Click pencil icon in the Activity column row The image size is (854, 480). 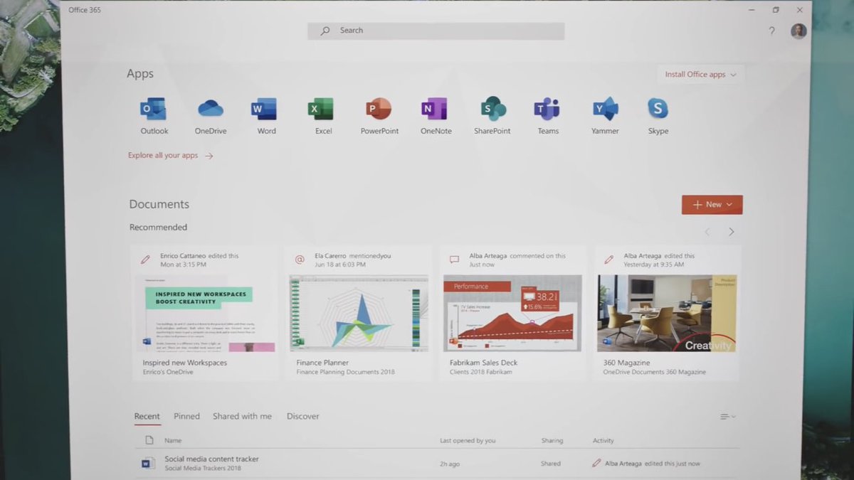(x=596, y=463)
